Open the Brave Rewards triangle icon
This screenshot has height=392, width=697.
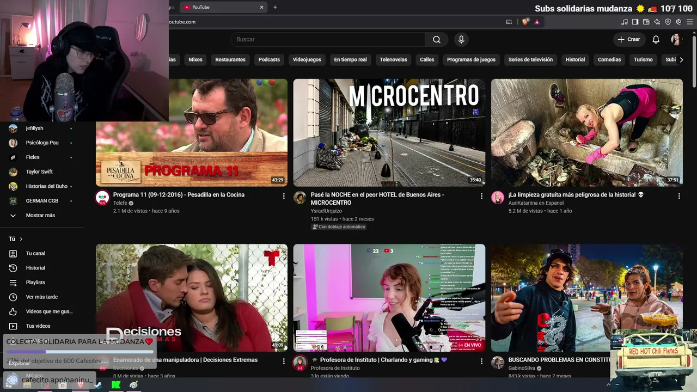point(537,22)
